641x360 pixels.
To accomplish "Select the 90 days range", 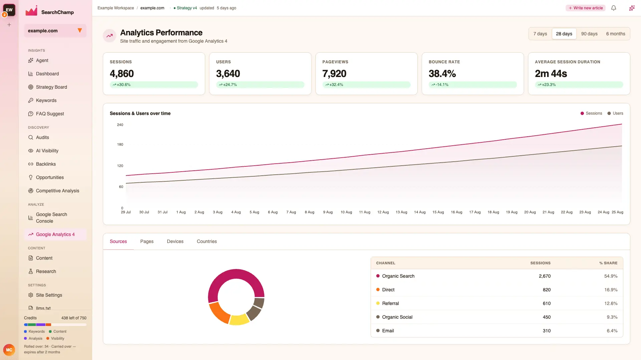I will [x=589, y=34].
